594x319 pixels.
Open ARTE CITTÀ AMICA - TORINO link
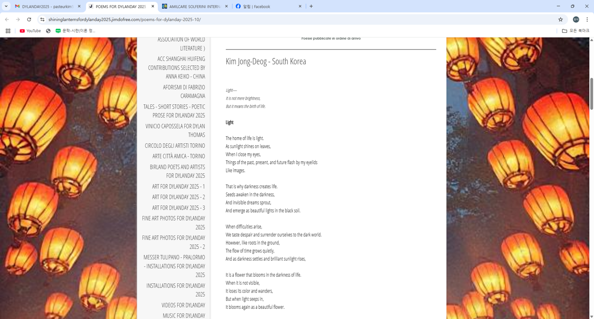179,156
